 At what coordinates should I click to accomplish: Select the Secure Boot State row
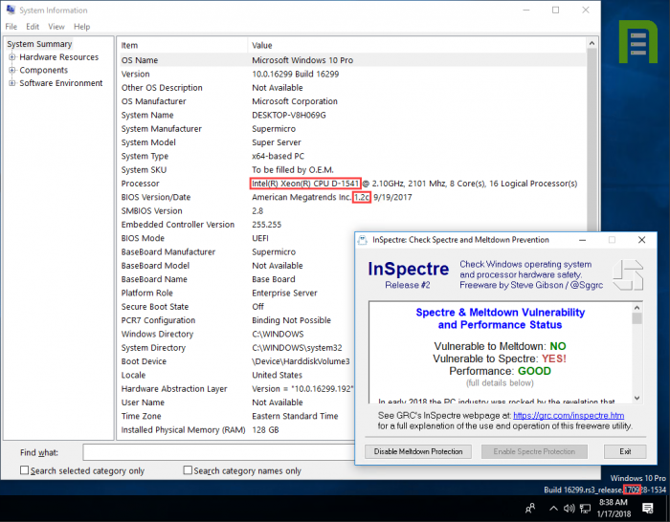[235, 307]
